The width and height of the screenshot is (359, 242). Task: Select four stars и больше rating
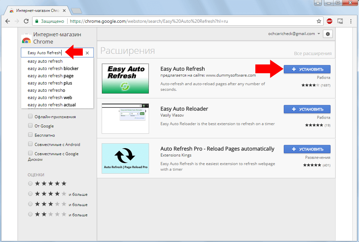tap(30, 194)
